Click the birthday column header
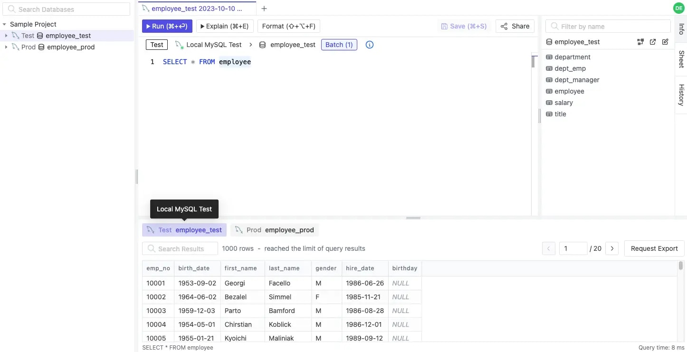The width and height of the screenshot is (687, 352). tap(405, 268)
